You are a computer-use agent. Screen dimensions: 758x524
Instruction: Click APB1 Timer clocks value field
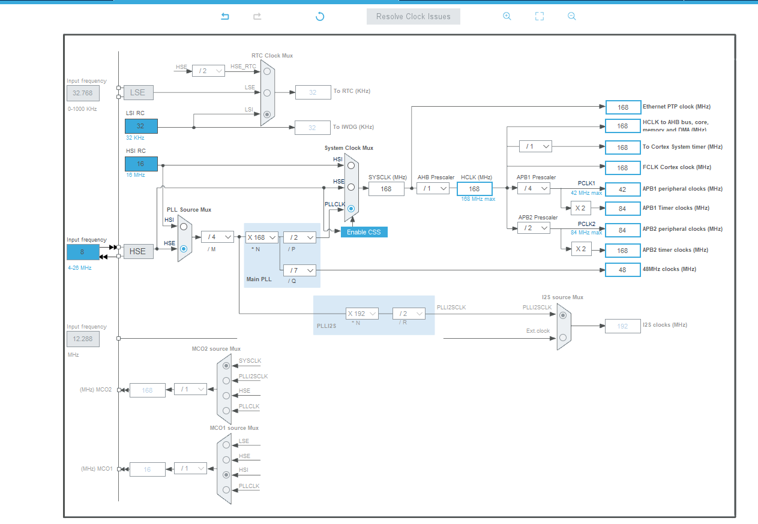623,209
